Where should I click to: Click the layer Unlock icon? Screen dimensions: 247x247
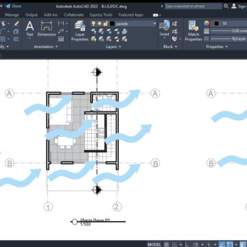(117, 39)
